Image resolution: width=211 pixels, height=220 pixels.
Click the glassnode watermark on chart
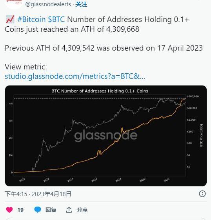[106, 135]
